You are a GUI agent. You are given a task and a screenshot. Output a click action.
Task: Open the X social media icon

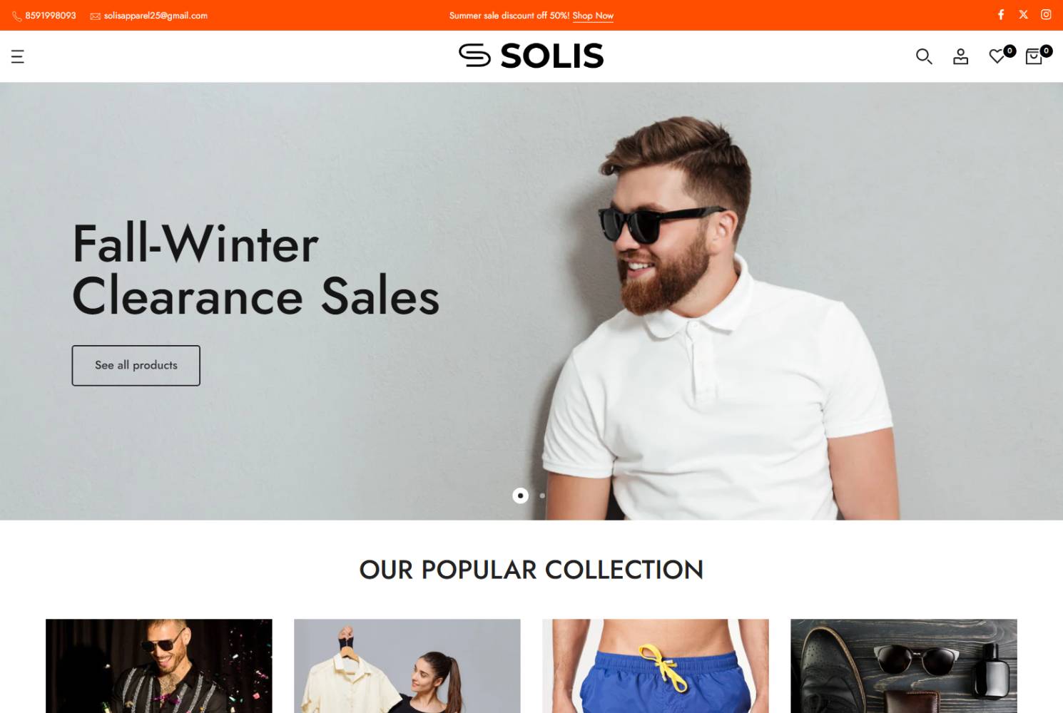(1024, 14)
